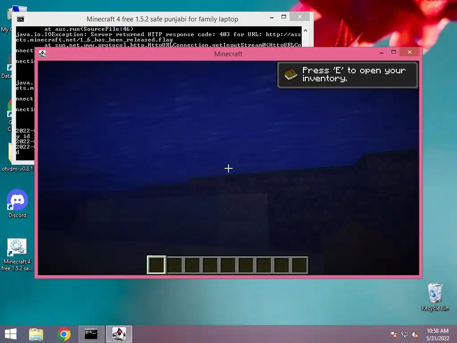Open the Windows Start button
This screenshot has height=343, width=457.
(11, 334)
